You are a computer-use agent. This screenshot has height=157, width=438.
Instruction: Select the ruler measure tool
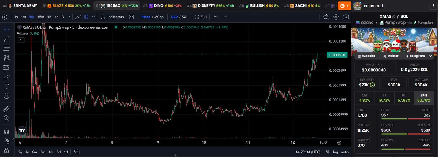click(x=6, y=109)
